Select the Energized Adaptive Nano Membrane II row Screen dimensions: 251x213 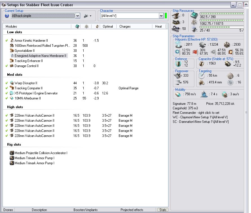tap(40, 56)
